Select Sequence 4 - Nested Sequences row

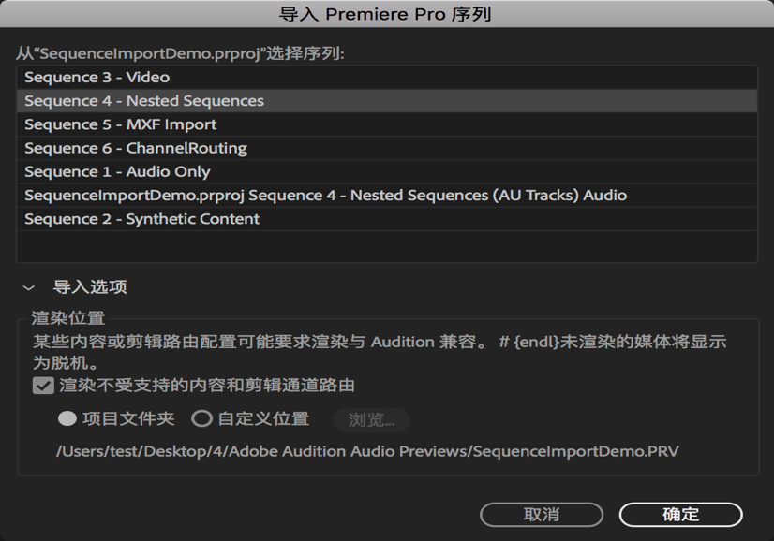coord(144,100)
